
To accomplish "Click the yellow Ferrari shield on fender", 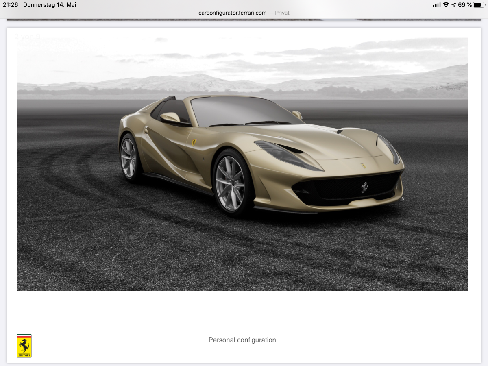I will [194, 142].
